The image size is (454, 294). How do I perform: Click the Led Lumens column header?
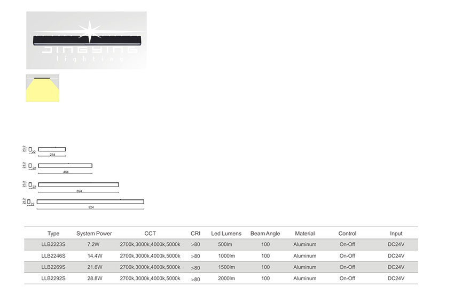(226, 234)
